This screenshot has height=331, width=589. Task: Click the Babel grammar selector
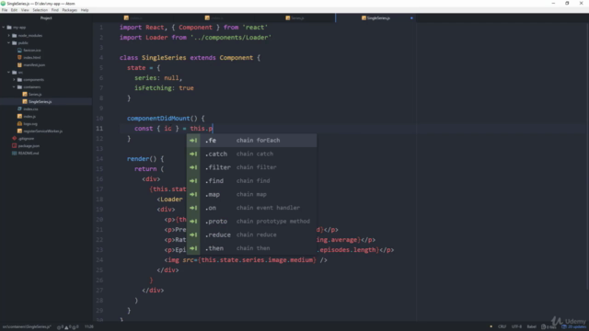[x=532, y=327]
